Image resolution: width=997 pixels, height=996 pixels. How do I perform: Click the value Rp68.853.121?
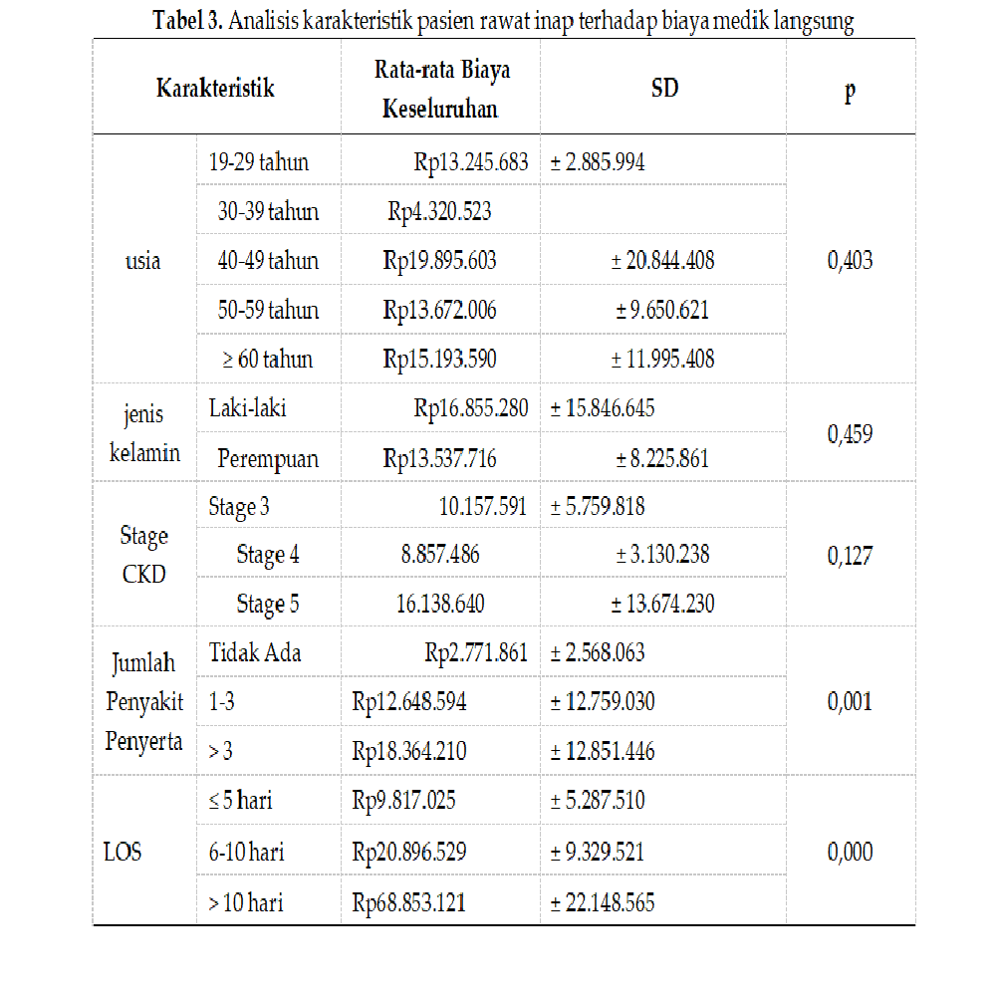(408, 902)
